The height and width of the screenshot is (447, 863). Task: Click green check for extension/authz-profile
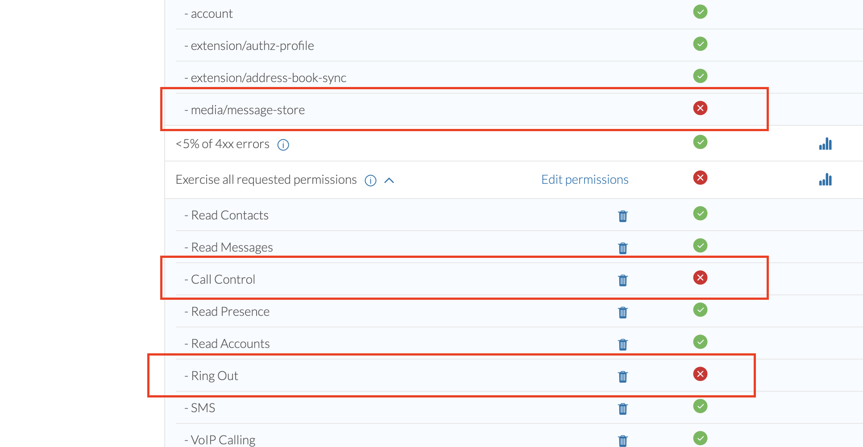(x=700, y=44)
